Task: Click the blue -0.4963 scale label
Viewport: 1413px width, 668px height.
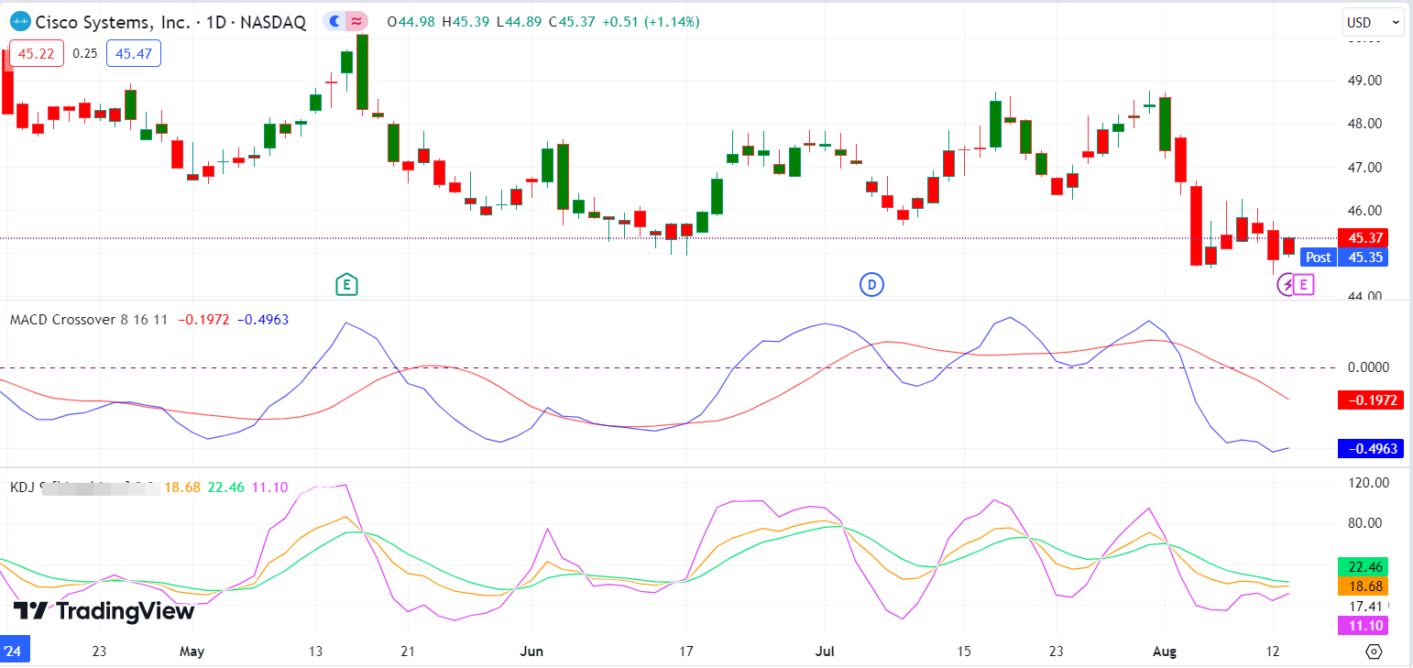Action: [1370, 449]
